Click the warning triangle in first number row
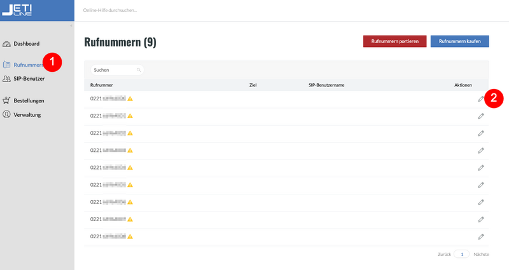 coord(130,99)
